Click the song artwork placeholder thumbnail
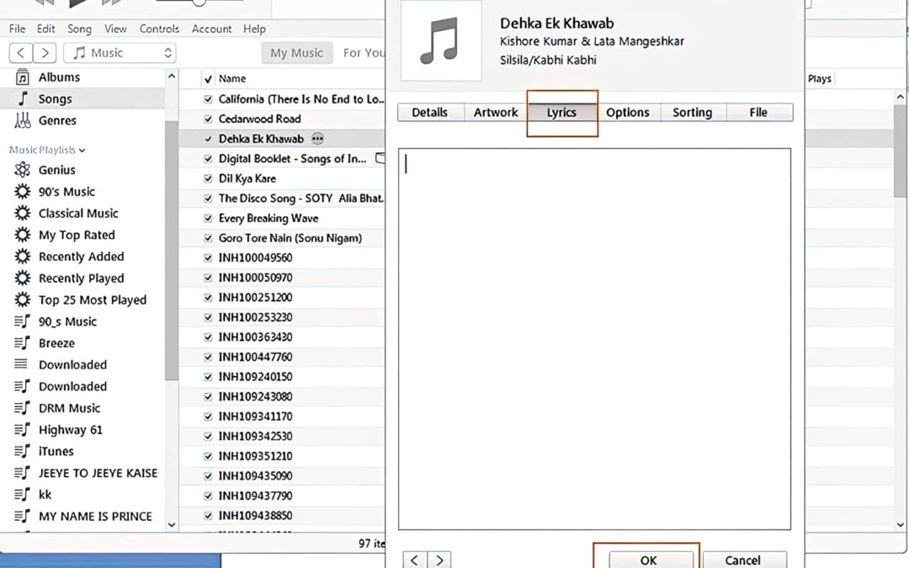909x568 pixels. point(441,40)
